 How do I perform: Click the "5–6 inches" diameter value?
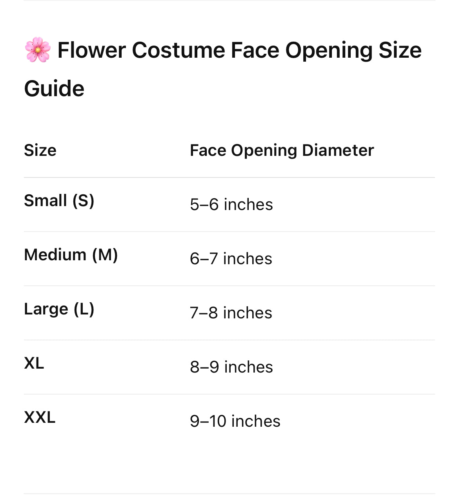(x=231, y=205)
